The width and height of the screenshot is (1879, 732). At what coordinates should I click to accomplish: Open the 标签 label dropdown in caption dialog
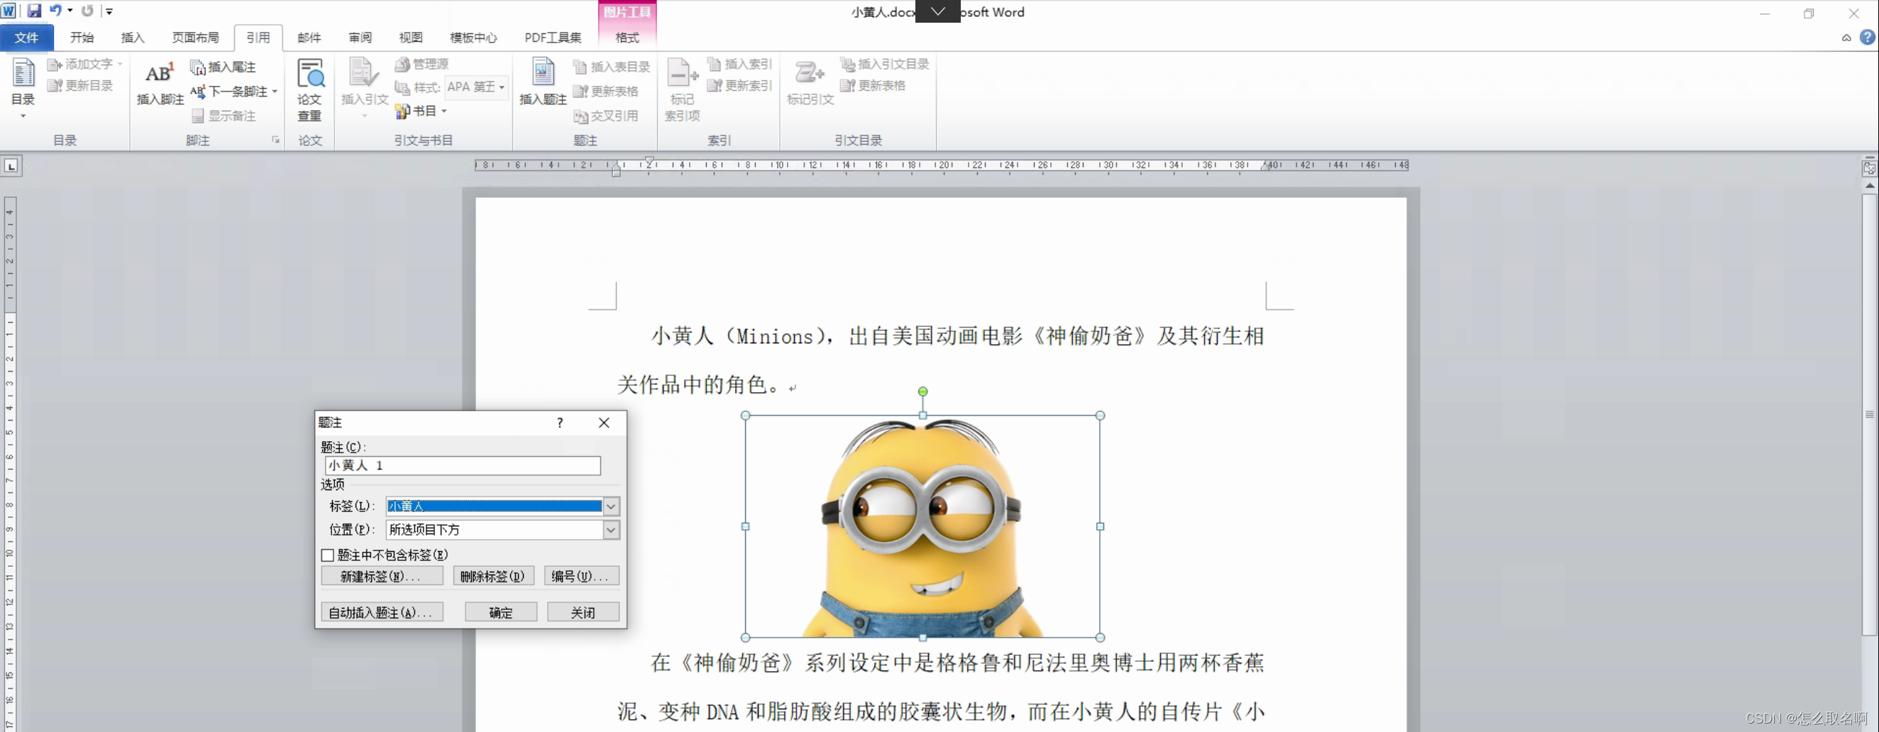click(x=611, y=506)
